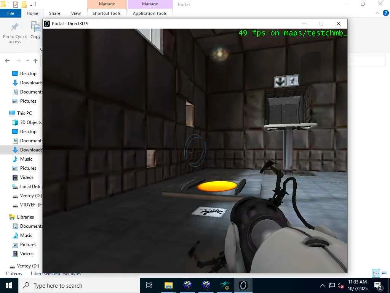Switch to the Home ribbon tab
The width and height of the screenshot is (390, 293).
coord(32,13)
